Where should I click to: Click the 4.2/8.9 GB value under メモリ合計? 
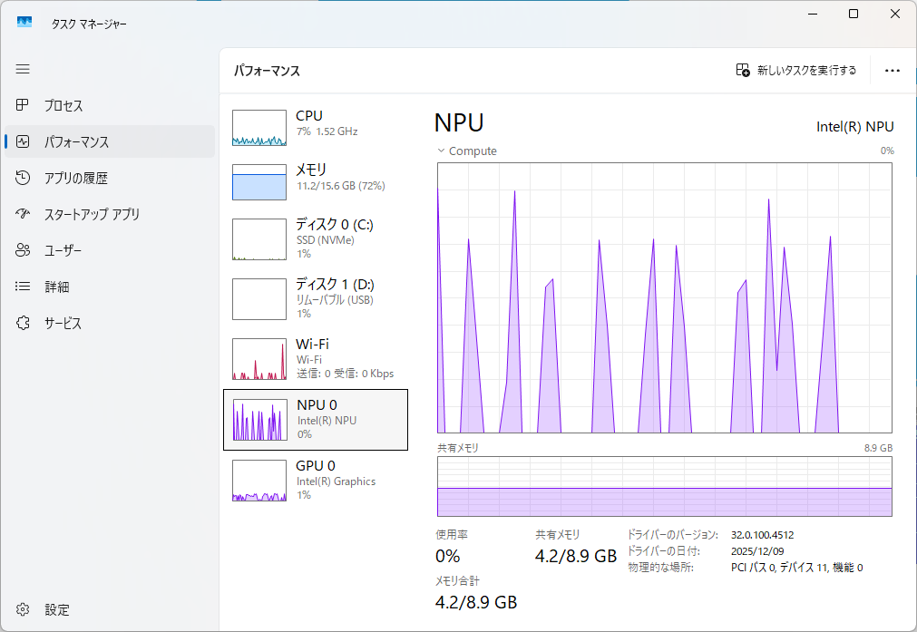[476, 602]
